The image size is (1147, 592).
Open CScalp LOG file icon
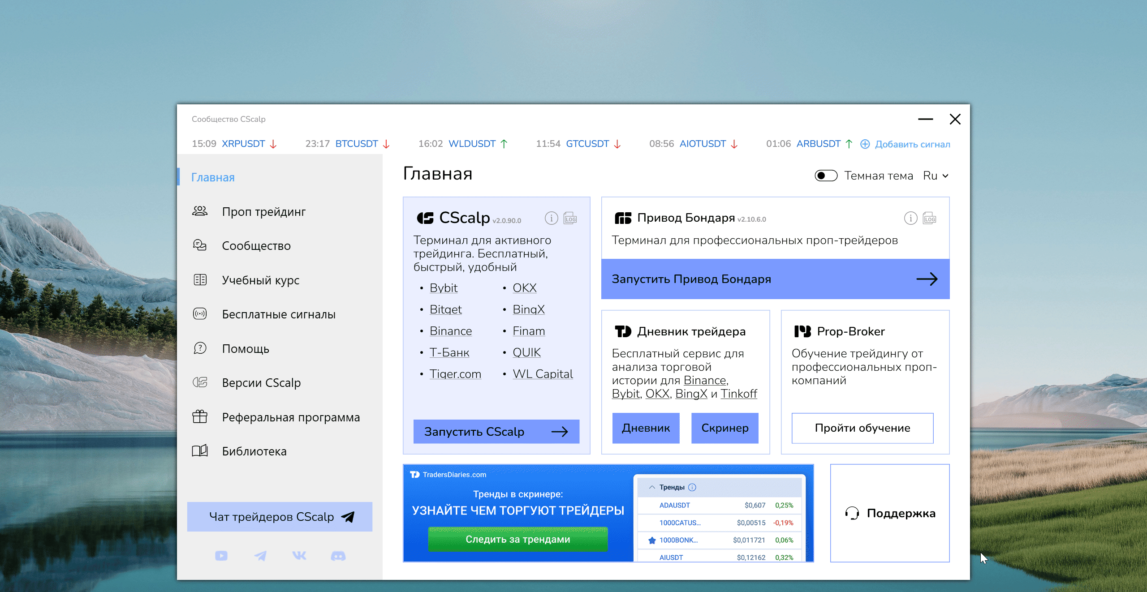(x=570, y=218)
